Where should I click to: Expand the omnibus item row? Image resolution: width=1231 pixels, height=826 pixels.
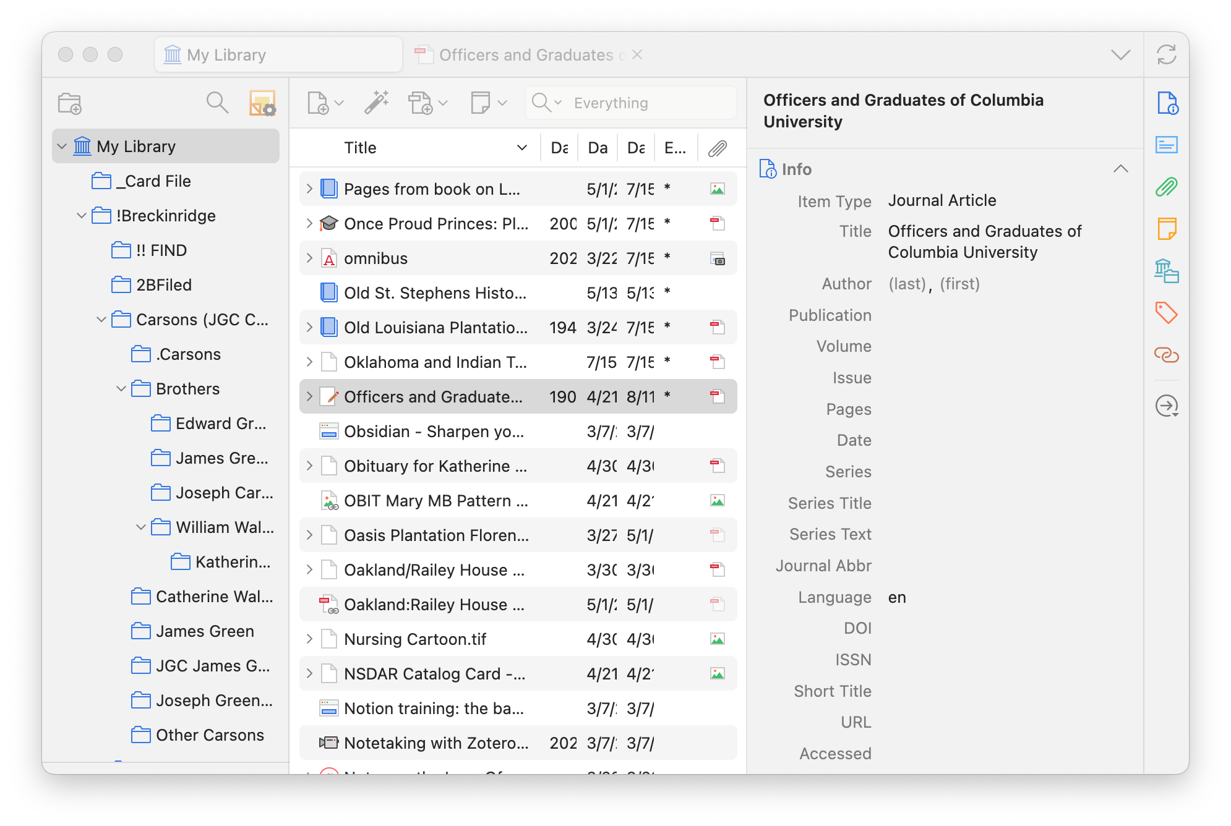click(x=309, y=258)
